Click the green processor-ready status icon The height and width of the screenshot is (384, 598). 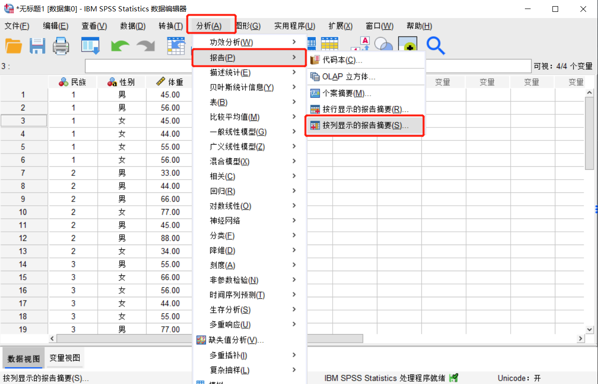coord(454,378)
